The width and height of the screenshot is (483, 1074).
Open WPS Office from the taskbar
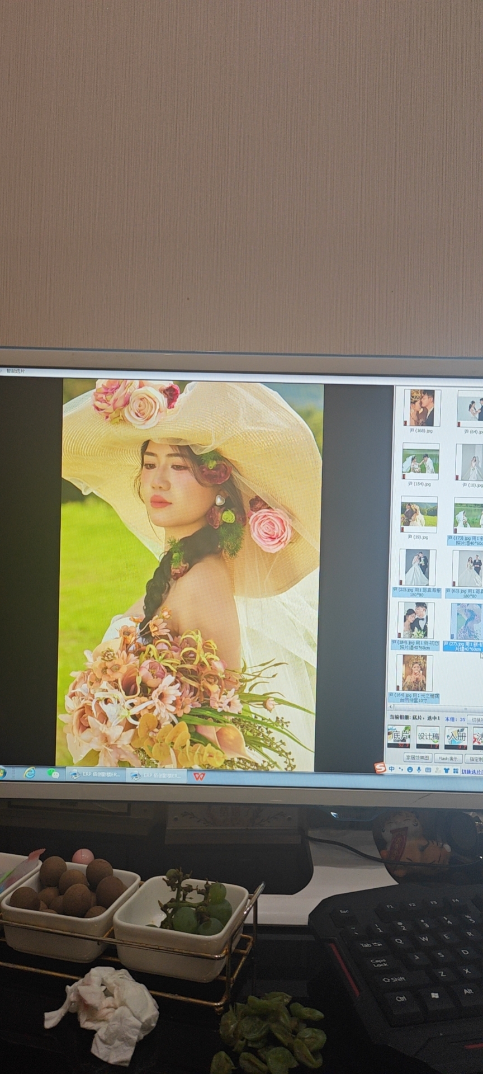199,776
